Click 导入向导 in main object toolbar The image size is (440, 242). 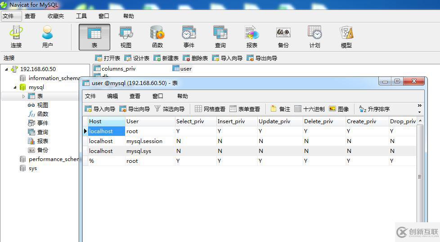(227, 58)
